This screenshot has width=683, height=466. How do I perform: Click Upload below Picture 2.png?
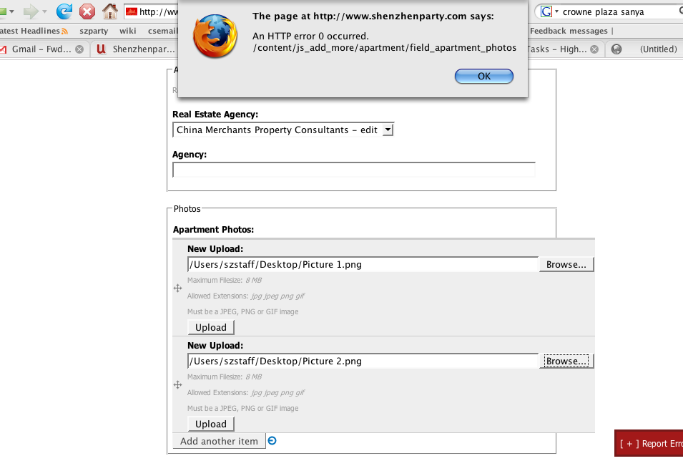[x=211, y=424]
